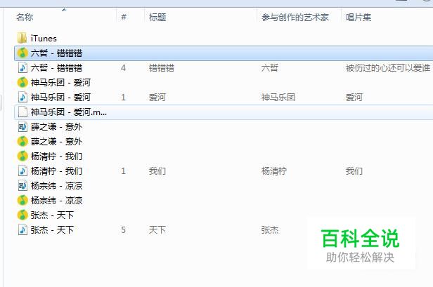Click the media-file icon of 薛之谦 - 意外
433x287 pixels.
[x=22, y=126]
